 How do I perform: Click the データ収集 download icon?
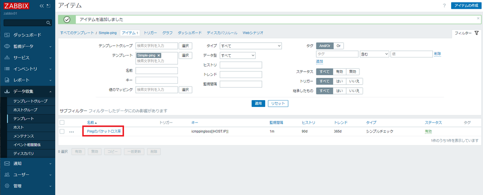(7, 91)
